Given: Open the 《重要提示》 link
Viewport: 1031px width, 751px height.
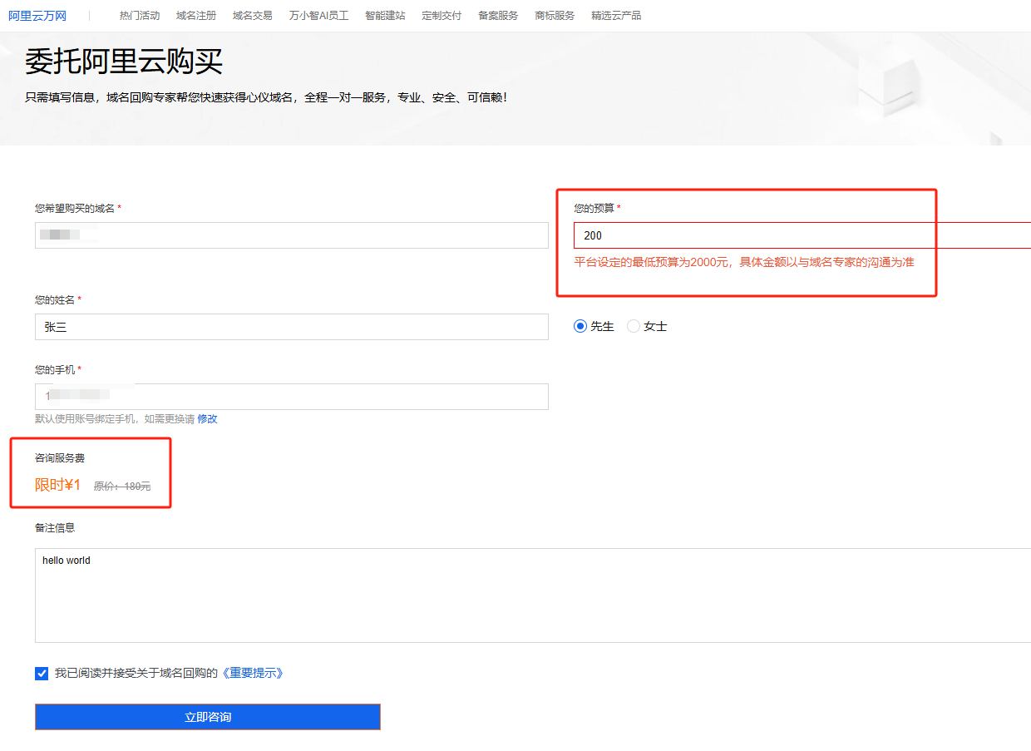Looking at the screenshot, I should tap(252, 674).
